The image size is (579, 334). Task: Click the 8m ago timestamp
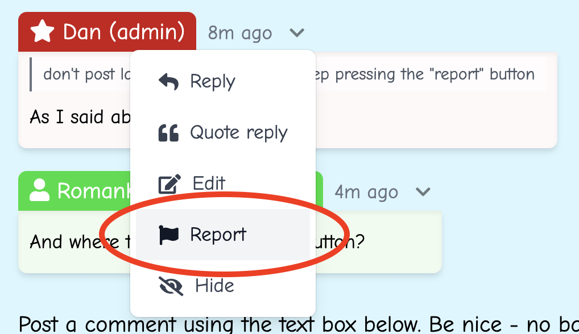point(239,33)
